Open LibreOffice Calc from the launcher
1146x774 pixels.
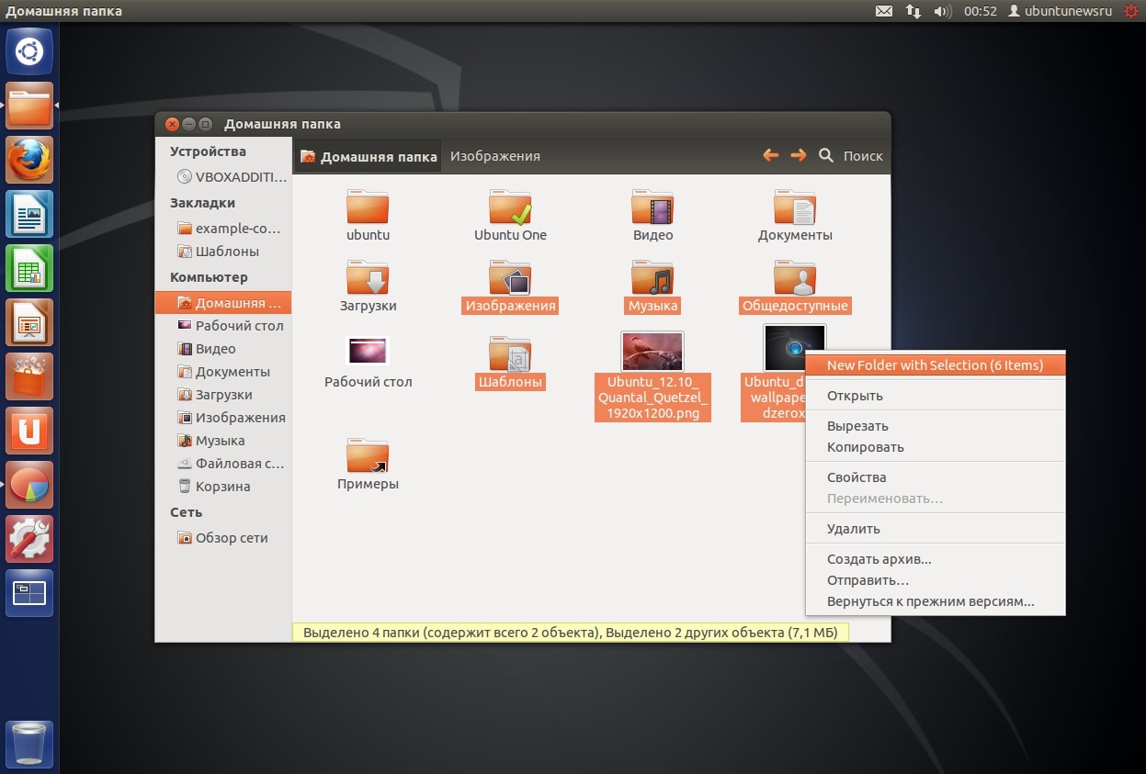[x=30, y=268]
